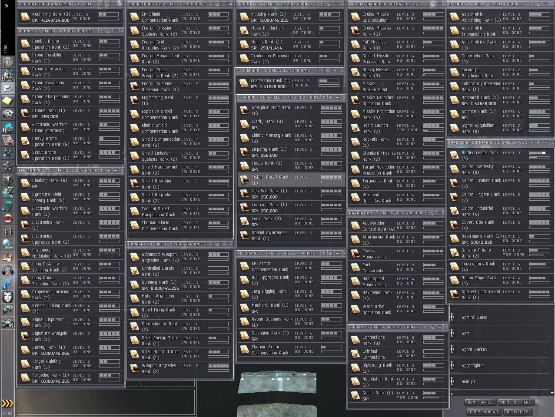Select Covert Ops Rank (4) skill
Screen dimensions: 555x417
click(x=500, y=225)
